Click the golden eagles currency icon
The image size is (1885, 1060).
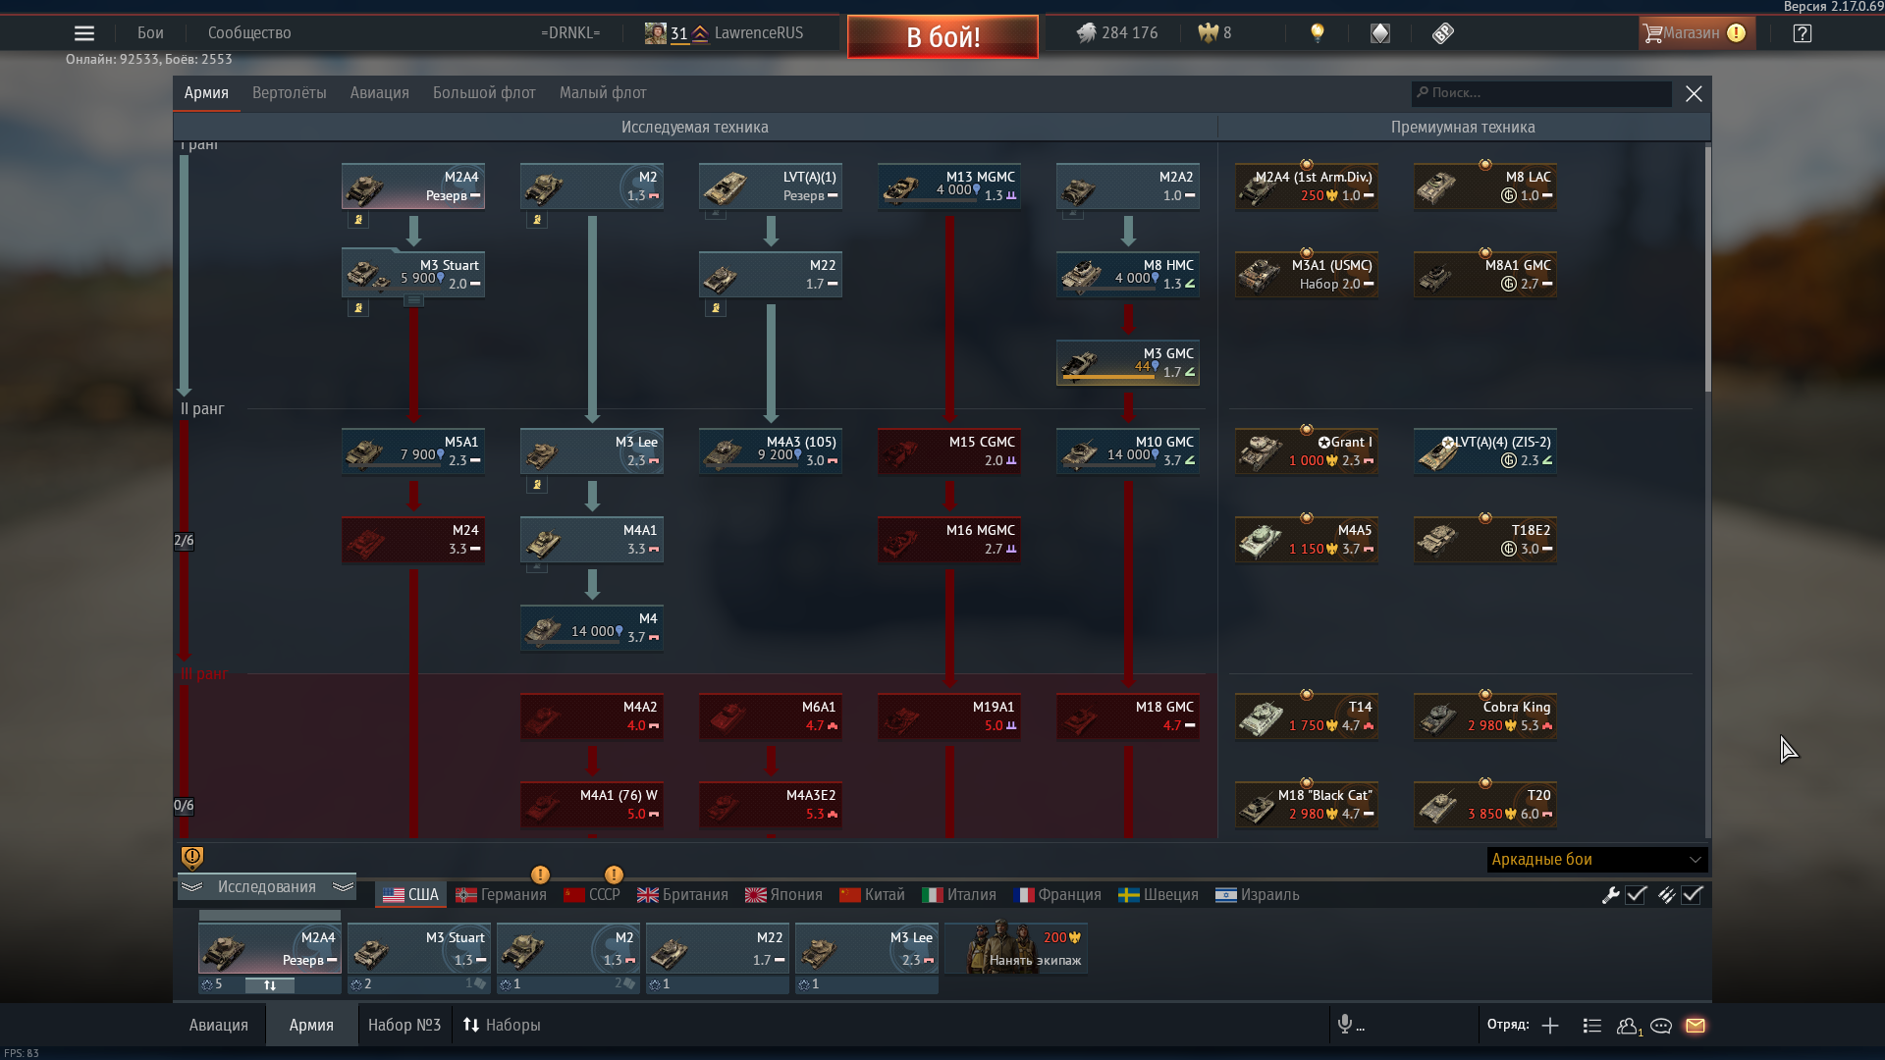point(1208,33)
